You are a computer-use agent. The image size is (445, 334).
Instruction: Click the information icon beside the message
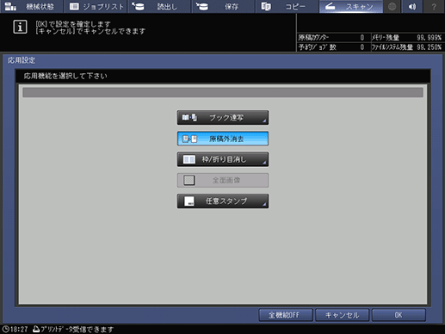[x=20, y=27]
